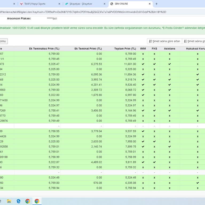Focus the browser address bar URL

(83, 12)
